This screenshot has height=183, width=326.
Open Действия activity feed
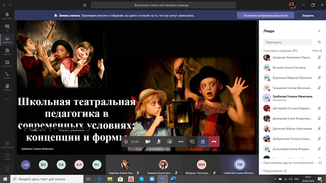(7, 16)
